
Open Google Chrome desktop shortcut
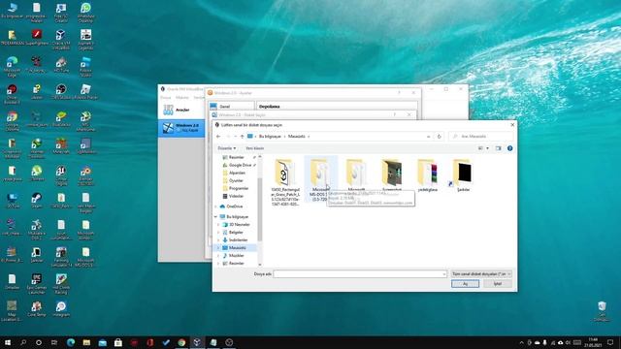12,121
